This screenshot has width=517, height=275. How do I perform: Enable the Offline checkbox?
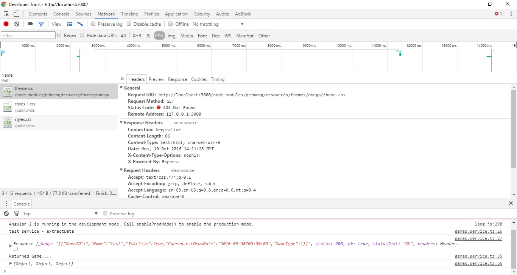(171, 24)
